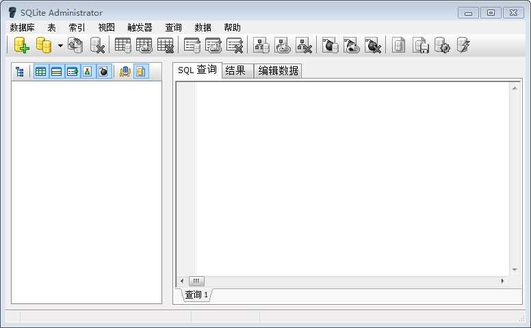Toggle the tree view icon in sidebar
531x328 pixels.
click(20, 72)
